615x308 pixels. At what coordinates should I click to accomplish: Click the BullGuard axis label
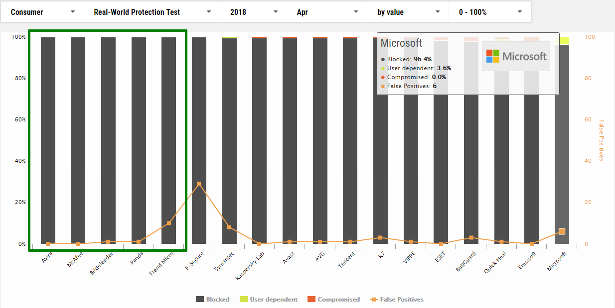[x=465, y=261]
